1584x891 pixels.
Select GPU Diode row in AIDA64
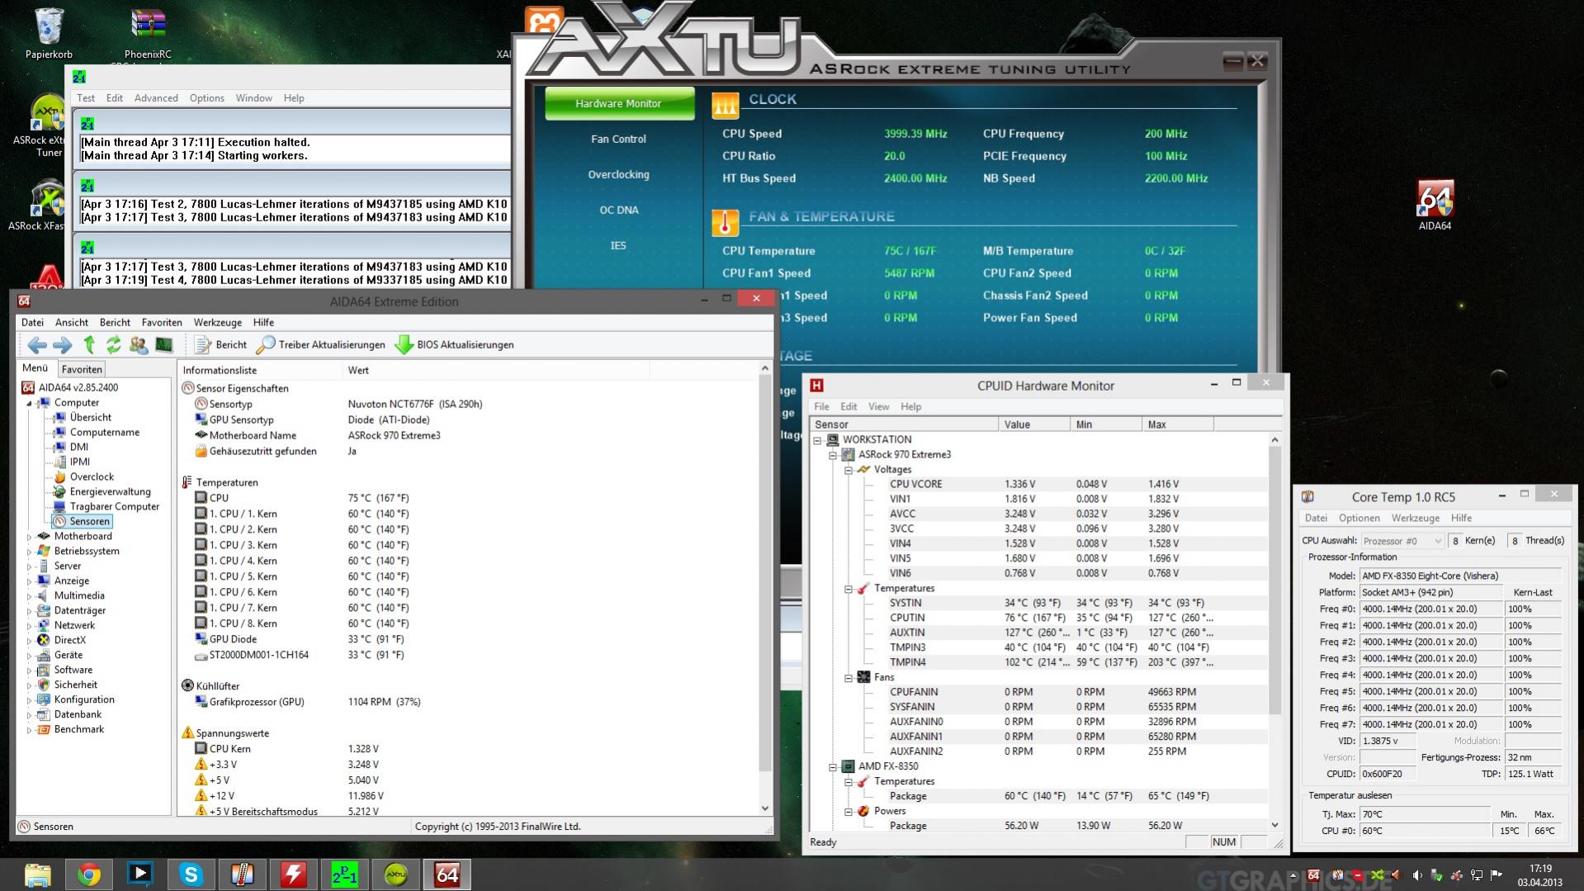468,639
